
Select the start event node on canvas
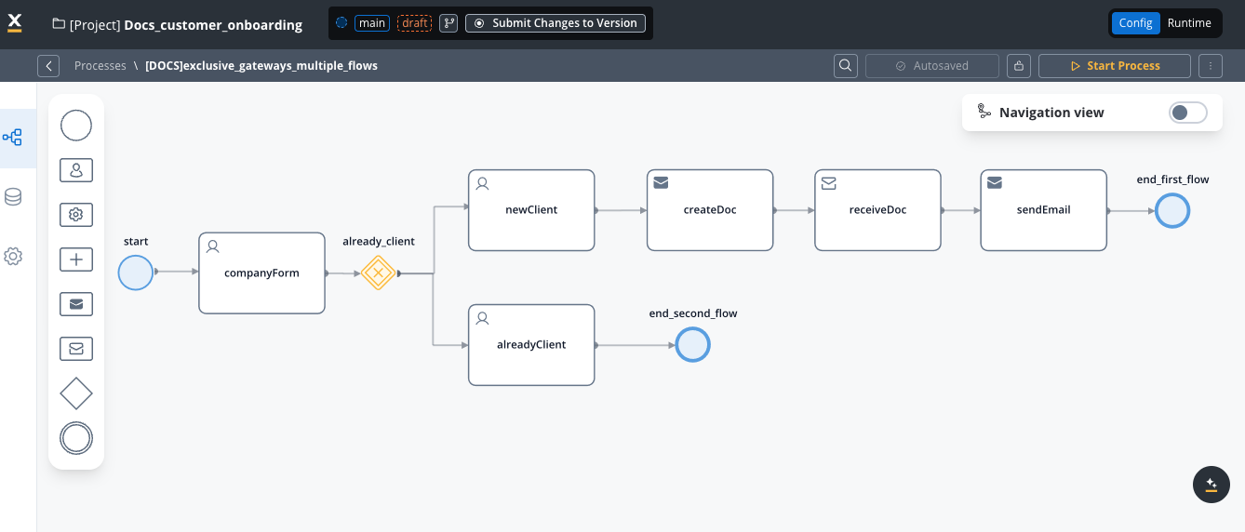136,273
